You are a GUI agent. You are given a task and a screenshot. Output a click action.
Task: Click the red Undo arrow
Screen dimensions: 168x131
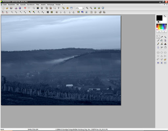25,8
